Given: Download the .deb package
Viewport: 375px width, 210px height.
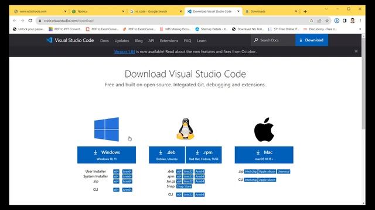Looking at the screenshot, I should tap(167, 155).
